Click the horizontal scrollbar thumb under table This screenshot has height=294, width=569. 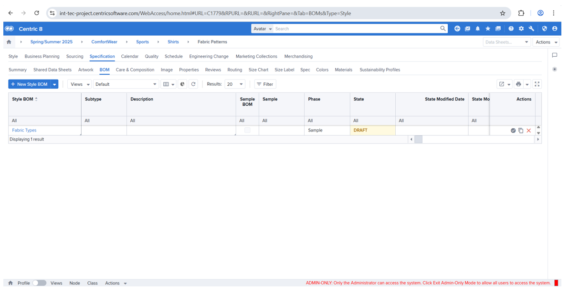coord(419,140)
